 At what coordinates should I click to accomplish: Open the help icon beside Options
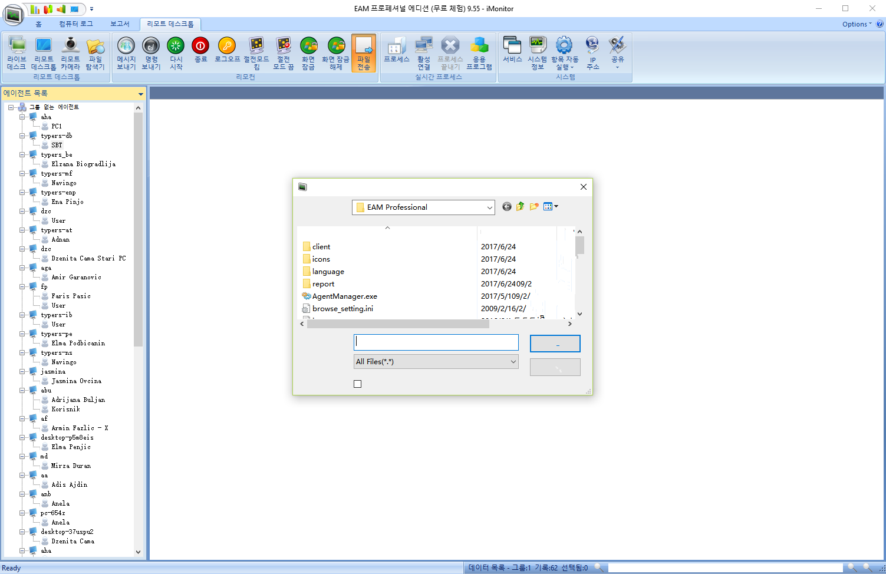pyautogui.click(x=880, y=24)
